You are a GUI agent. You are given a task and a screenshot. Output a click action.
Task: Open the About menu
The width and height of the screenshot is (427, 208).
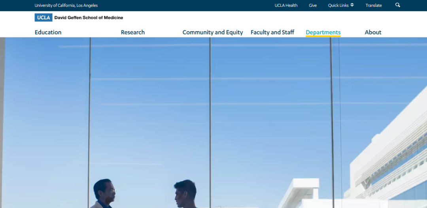tap(373, 32)
